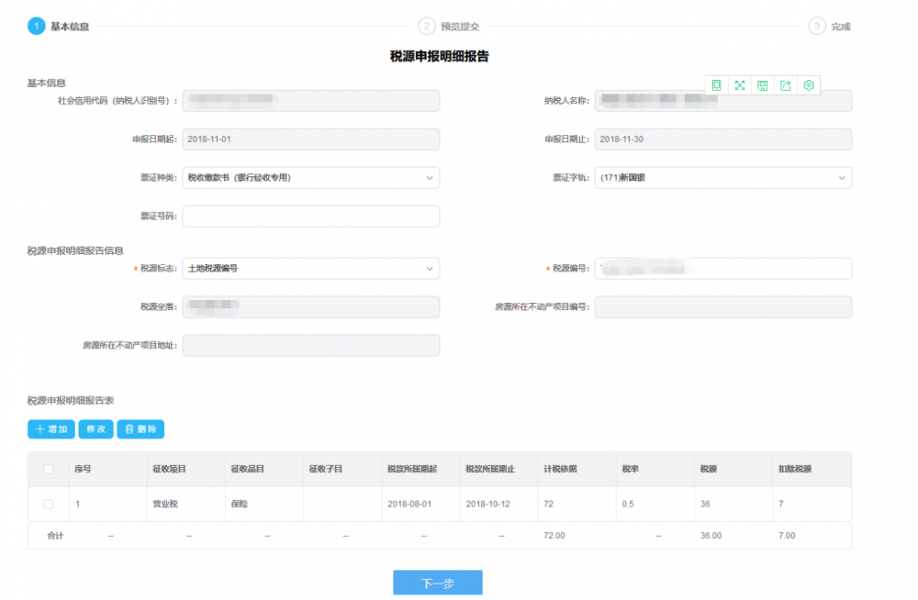The image size is (918, 600).
Task: Open settings via the green gear icon
Action: (x=809, y=85)
